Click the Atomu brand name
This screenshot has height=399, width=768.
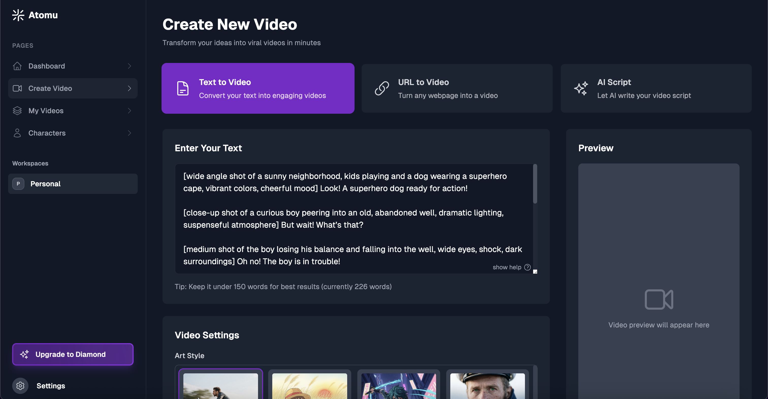(43, 15)
